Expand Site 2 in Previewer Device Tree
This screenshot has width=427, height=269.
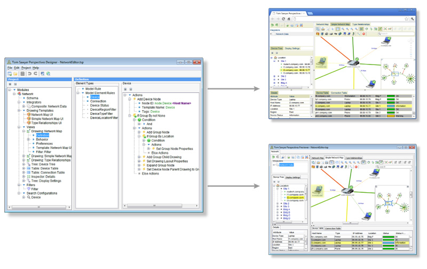tap(278, 203)
